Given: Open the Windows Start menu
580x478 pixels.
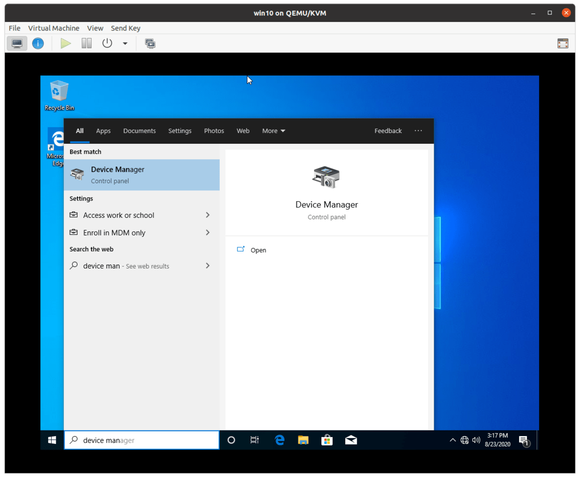Looking at the screenshot, I should click(52, 440).
